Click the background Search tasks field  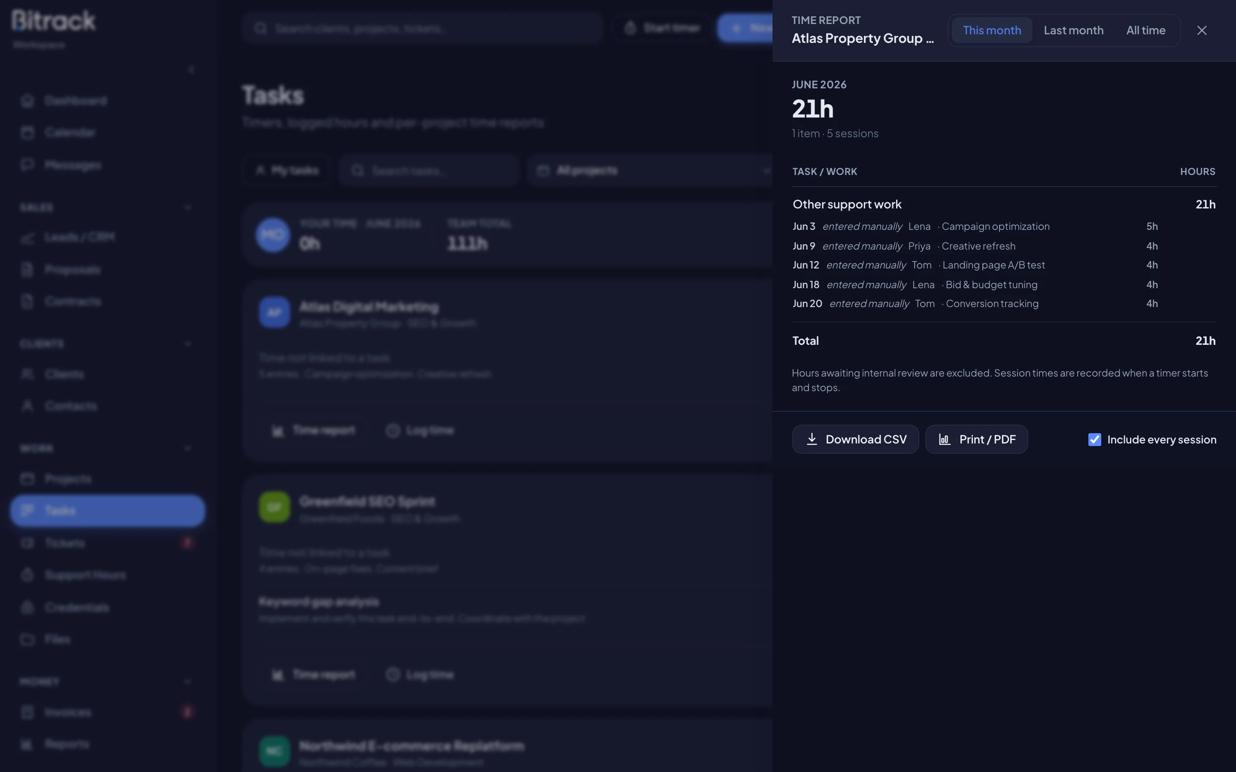(429, 171)
